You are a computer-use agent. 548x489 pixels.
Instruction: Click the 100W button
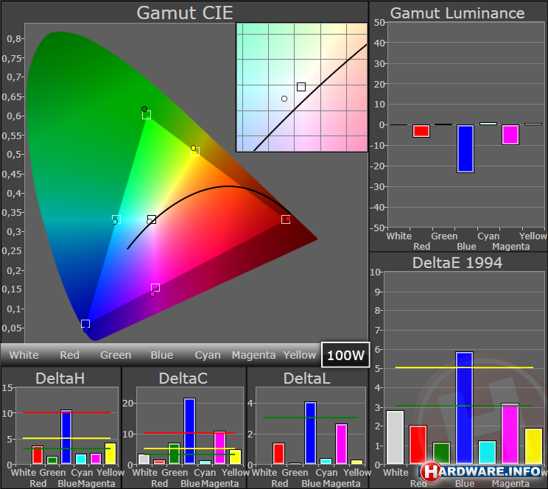345,355
